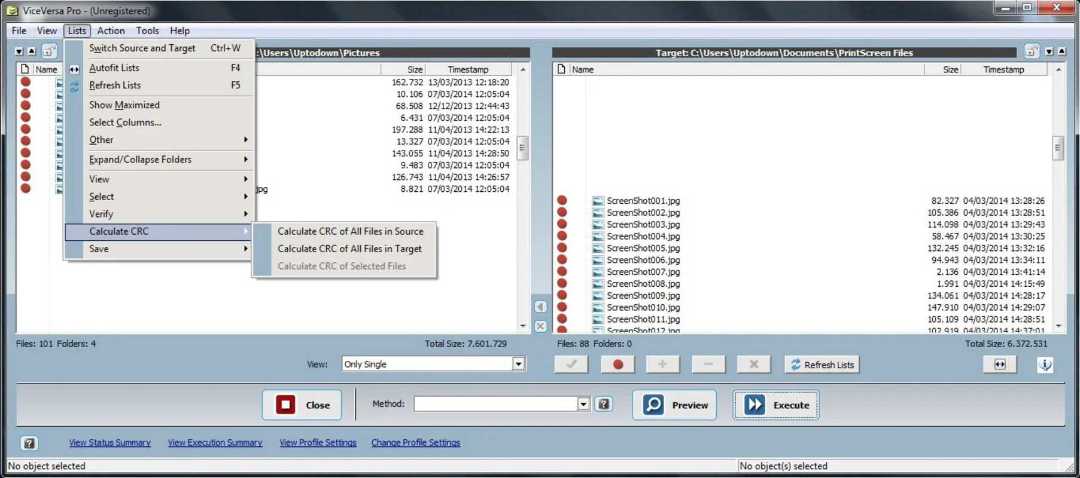
Task: Click the left-arrow icon between panels
Action: click(x=540, y=307)
